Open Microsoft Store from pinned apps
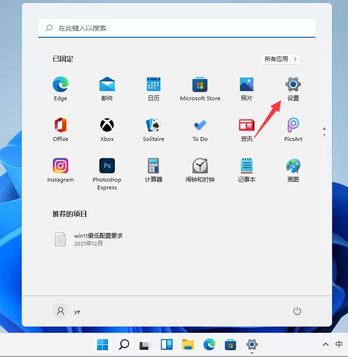The height and width of the screenshot is (357, 348). (200, 89)
